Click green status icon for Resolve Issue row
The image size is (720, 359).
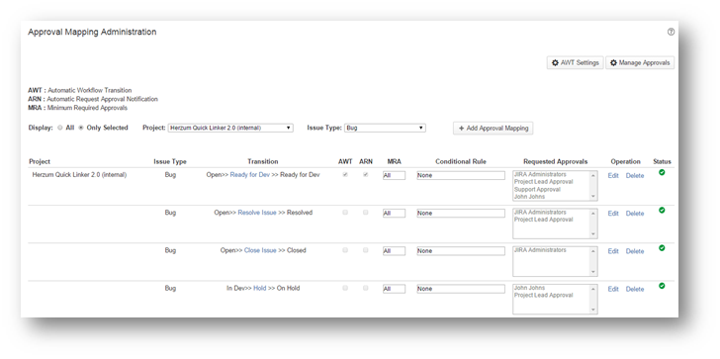click(662, 211)
